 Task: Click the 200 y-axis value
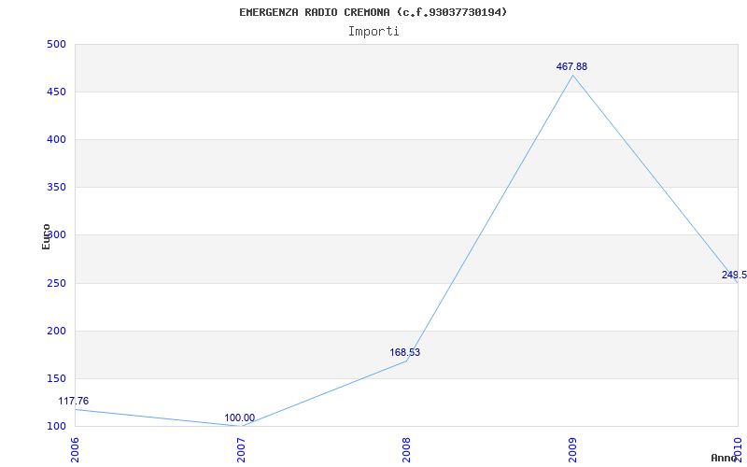56,332
